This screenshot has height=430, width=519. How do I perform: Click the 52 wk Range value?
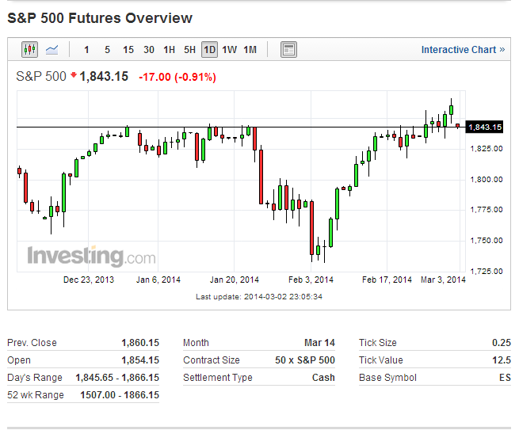[120, 395]
